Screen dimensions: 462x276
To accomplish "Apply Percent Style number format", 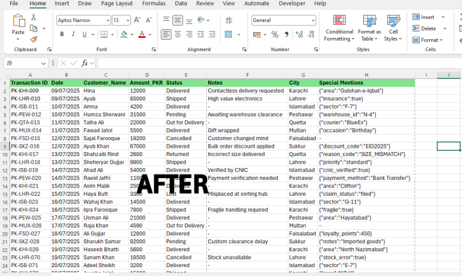I will 275,33.
